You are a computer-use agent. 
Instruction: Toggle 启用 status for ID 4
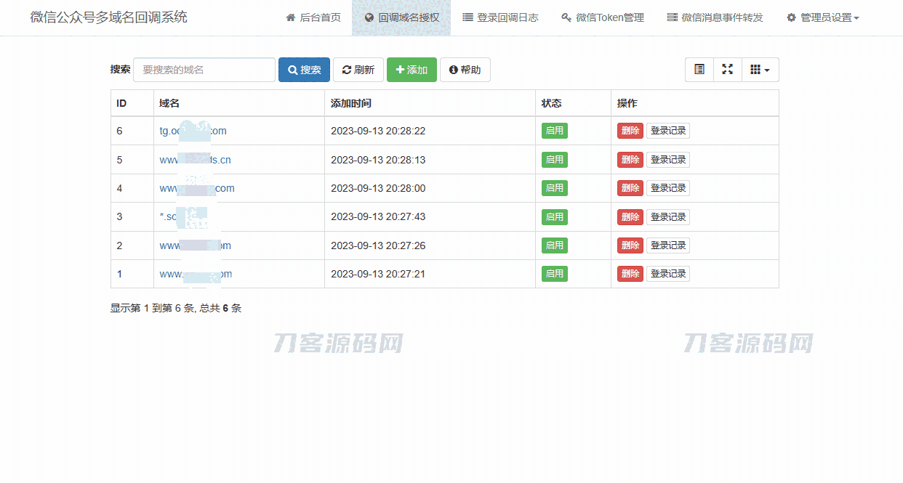coord(554,188)
